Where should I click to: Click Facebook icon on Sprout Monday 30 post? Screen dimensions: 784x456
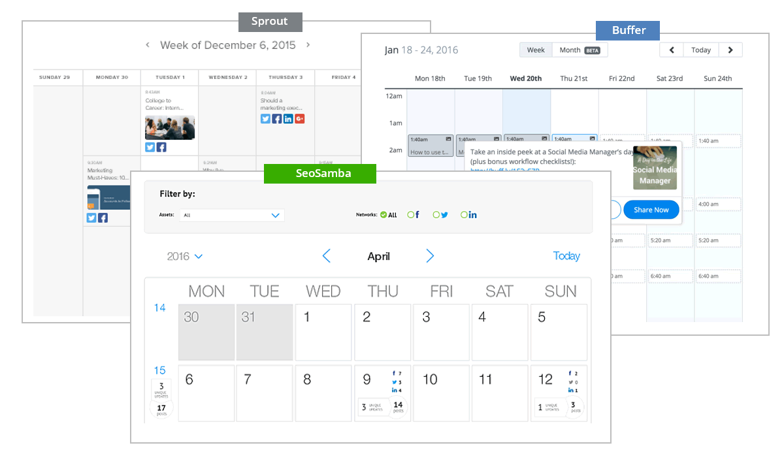pyautogui.click(x=103, y=218)
